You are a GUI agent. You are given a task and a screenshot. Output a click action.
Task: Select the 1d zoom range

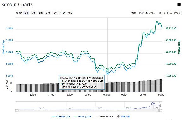click(x=26, y=13)
